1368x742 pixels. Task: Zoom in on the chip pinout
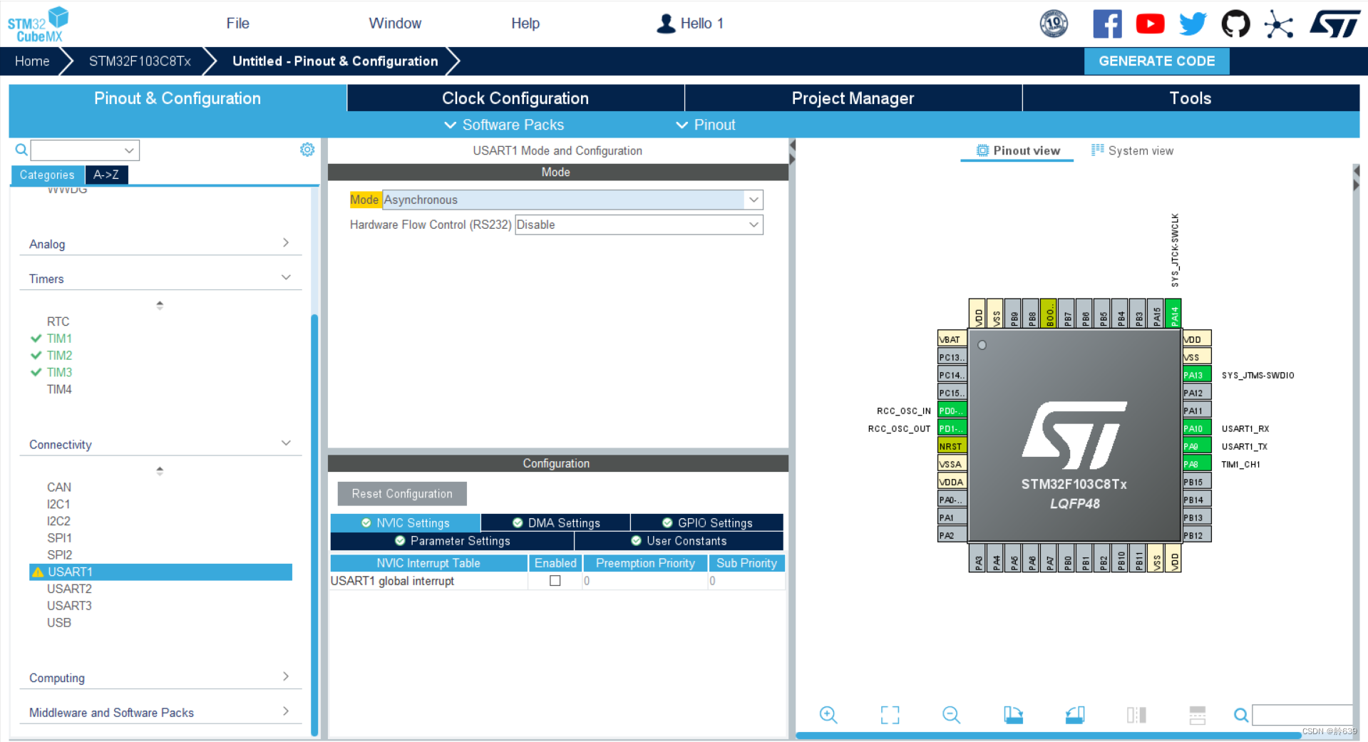point(828,714)
